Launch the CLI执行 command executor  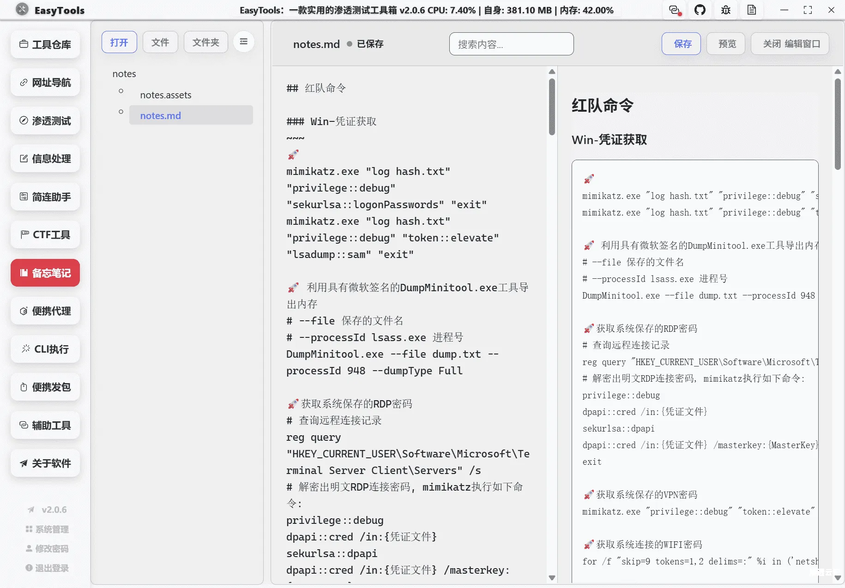pos(45,349)
